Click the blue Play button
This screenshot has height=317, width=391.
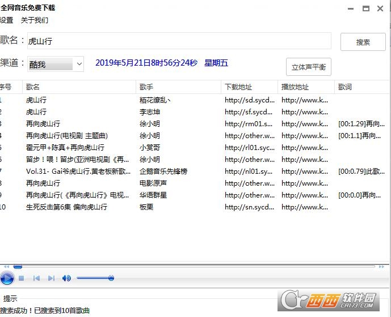pyautogui.click(x=7, y=278)
